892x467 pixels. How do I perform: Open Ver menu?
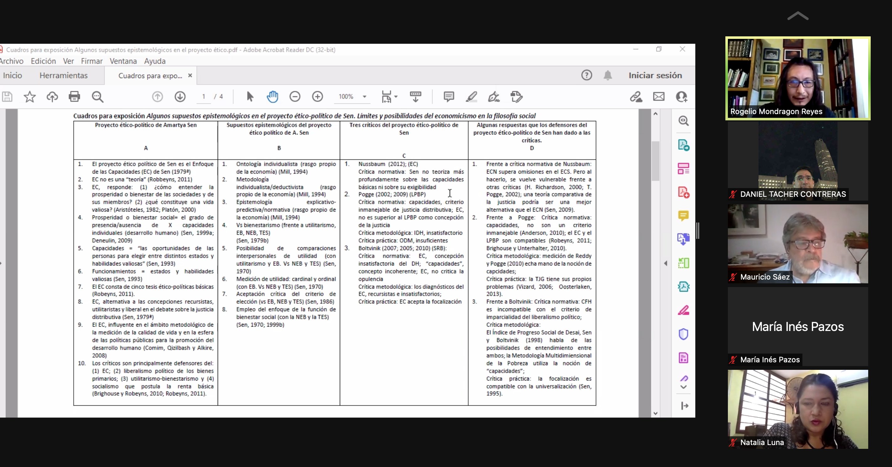(68, 61)
